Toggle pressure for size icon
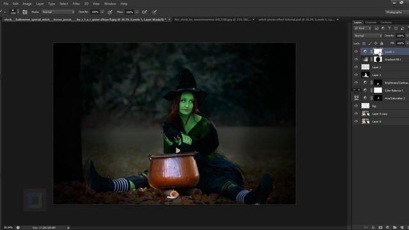Viewport: 409px width, 230px height. 155,12
